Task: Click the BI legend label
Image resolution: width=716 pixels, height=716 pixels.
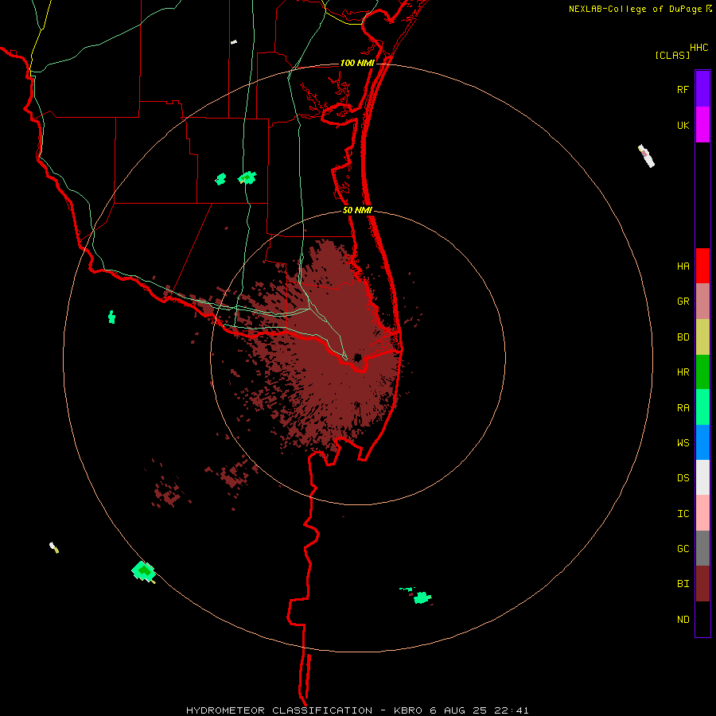Action: point(683,584)
